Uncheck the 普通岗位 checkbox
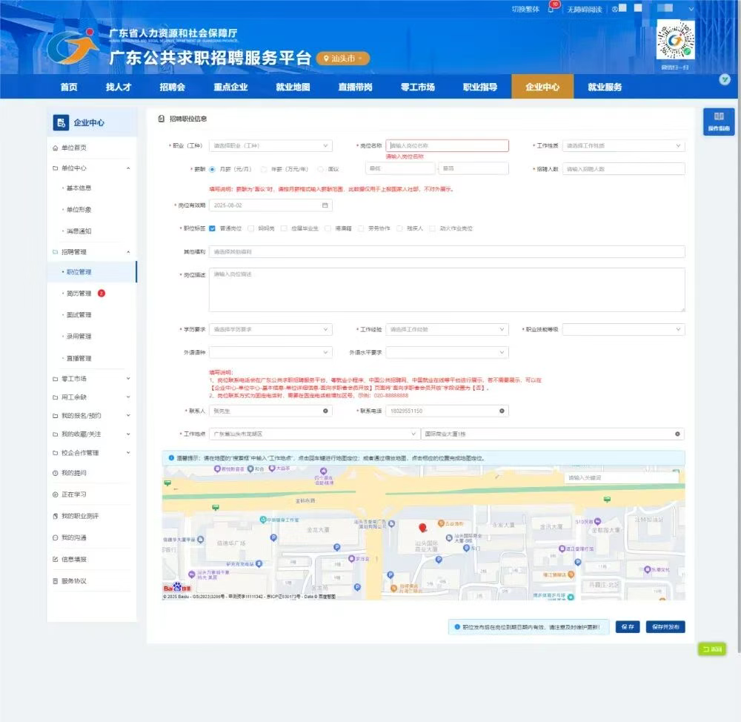This screenshot has height=722, width=741. [x=213, y=228]
